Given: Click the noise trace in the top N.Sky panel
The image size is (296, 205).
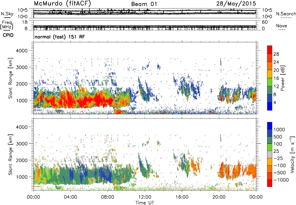Looking at the screenshot, I should [x=145, y=12].
